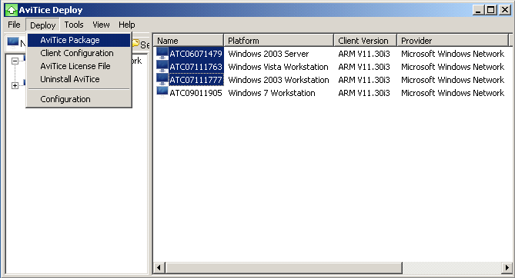Viewport: 515px width, 278px height.
Task: Click Microsoft Windows Network for ATC07111777
Action: (x=453, y=80)
